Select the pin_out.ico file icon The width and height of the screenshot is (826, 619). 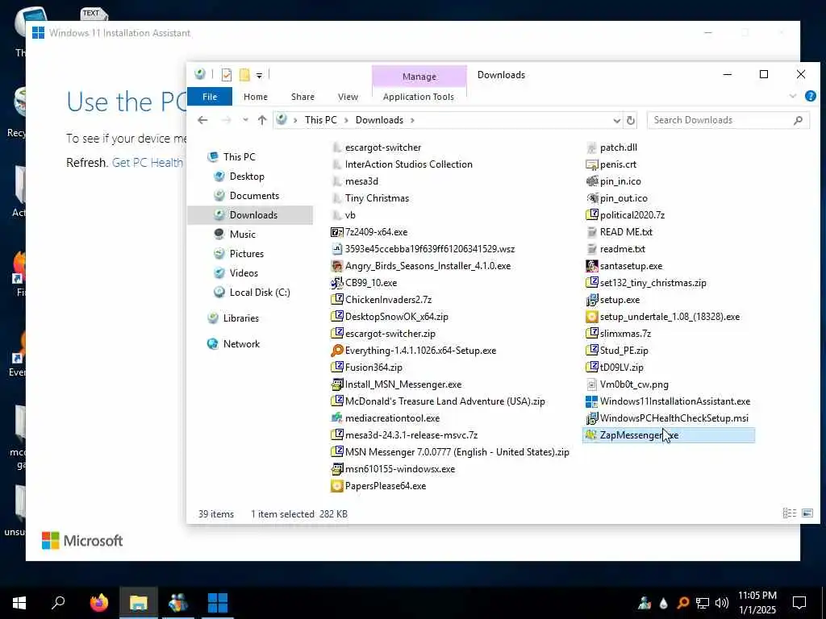click(x=591, y=198)
